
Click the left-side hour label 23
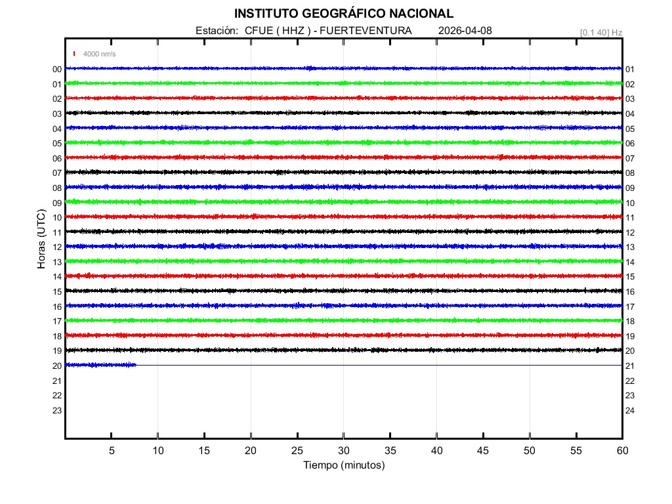pos(57,411)
